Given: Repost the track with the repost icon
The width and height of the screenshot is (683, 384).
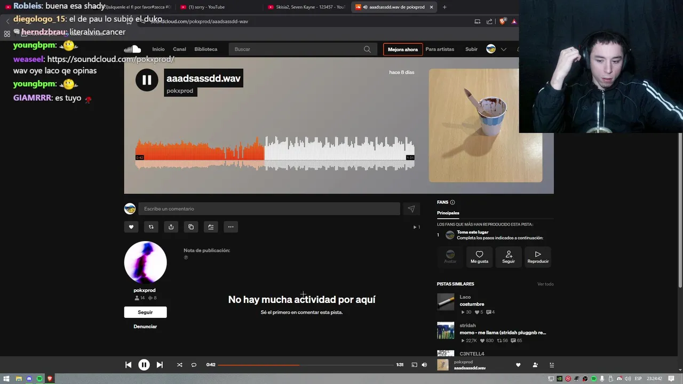Looking at the screenshot, I should tap(151, 227).
